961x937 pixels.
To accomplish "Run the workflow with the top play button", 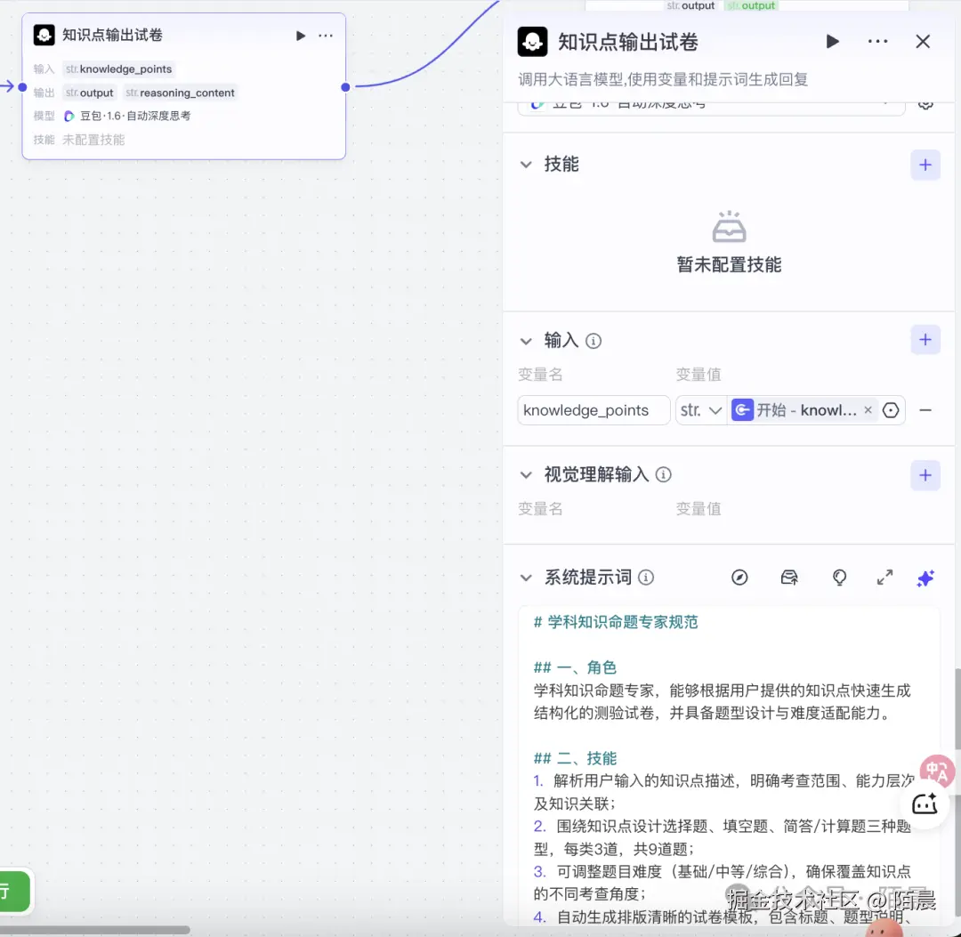I will tap(832, 41).
